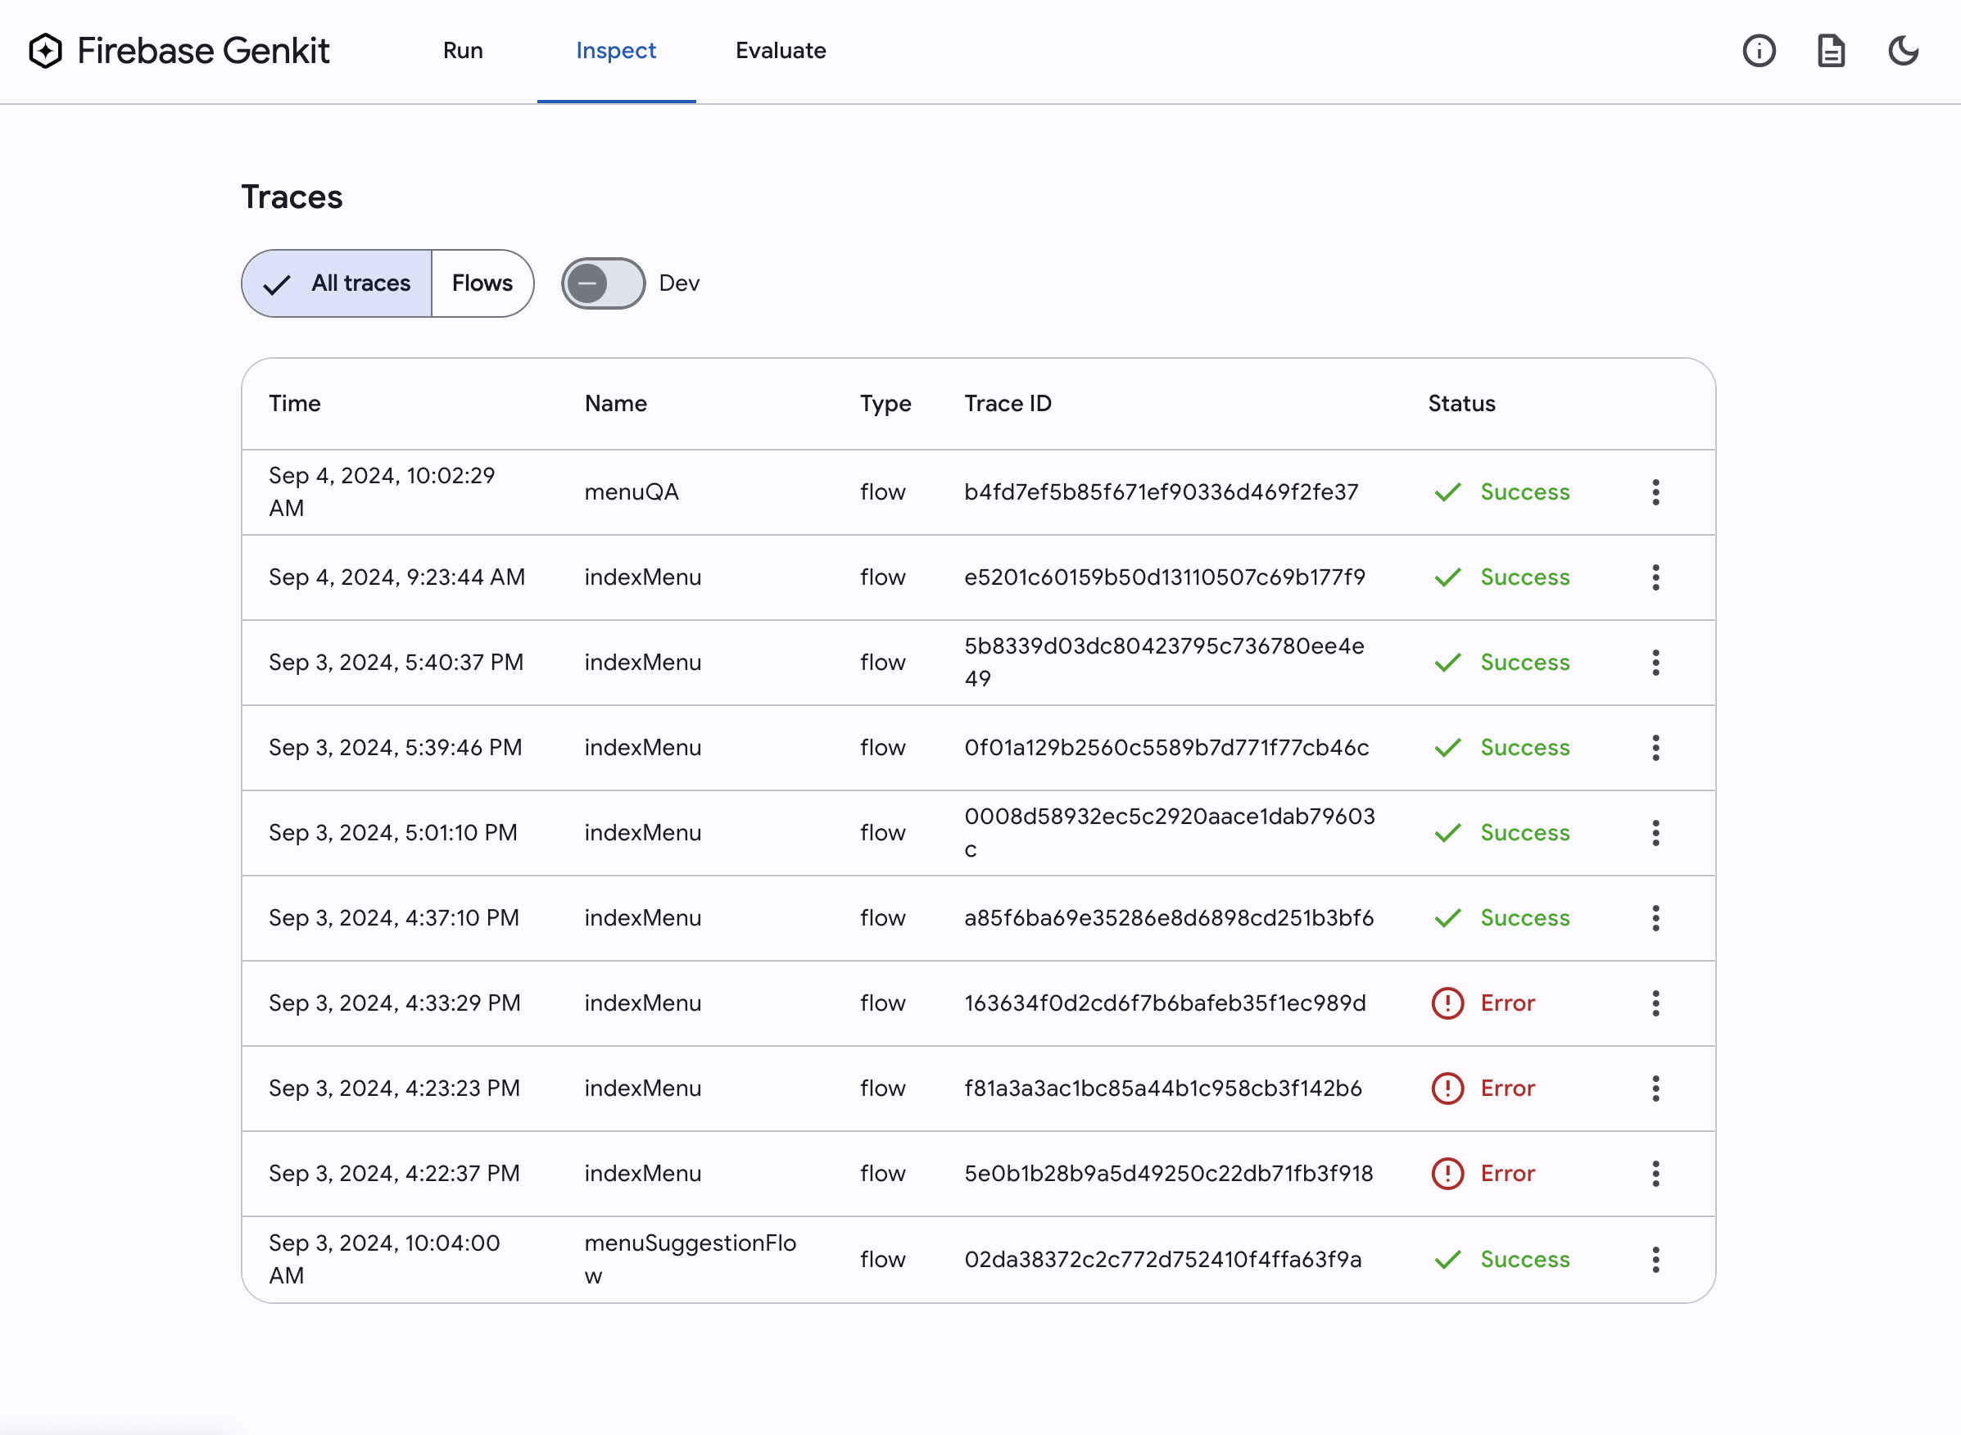1961x1435 pixels.
Task: Open three-dot menu for 5:39:46 PM trace
Action: (1655, 747)
